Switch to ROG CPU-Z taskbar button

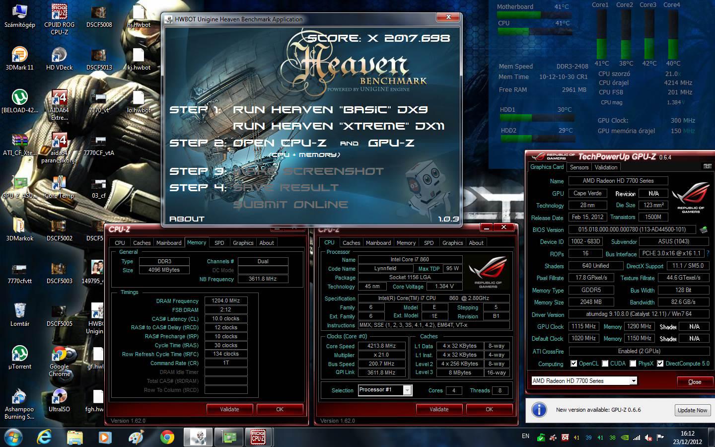(258, 437)
